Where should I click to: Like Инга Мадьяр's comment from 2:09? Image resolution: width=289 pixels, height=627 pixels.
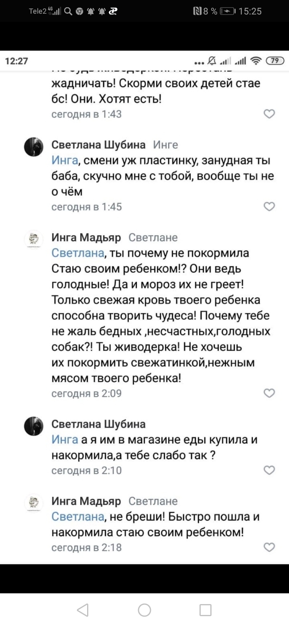tap(269, 393)
